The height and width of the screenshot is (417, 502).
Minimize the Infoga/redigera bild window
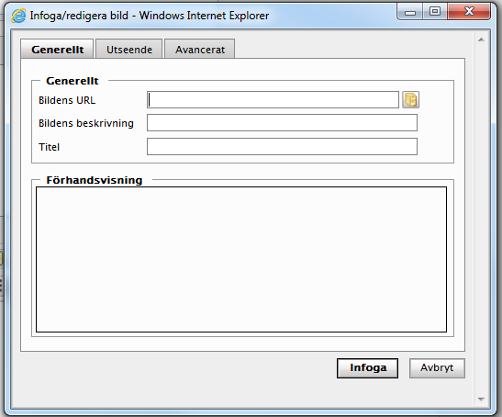tap(410, 12)
